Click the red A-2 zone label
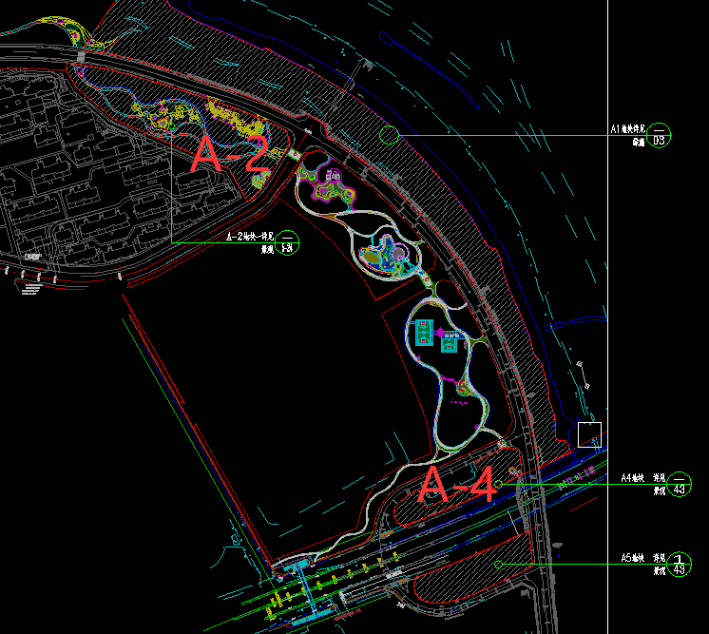709x634 pixels. (x=231, y=155)
